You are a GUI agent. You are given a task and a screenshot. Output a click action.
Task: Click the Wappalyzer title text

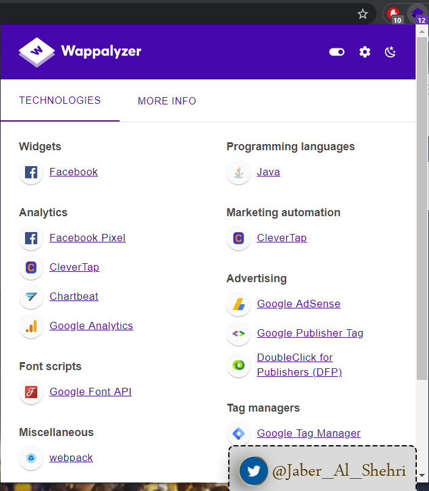[x=101, y=51]
